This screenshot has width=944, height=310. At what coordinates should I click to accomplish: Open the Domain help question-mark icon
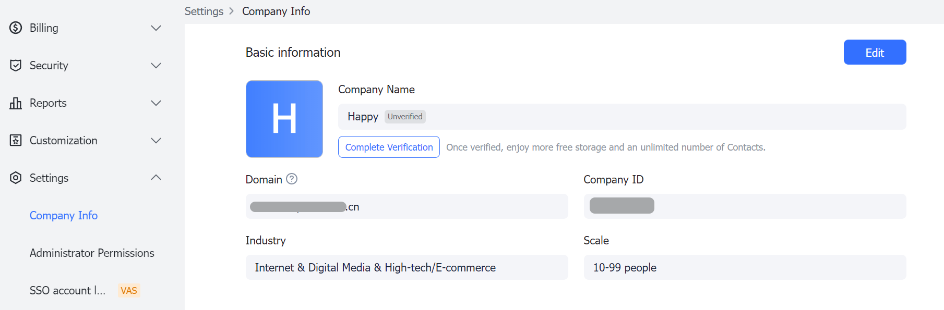[292, 179]
